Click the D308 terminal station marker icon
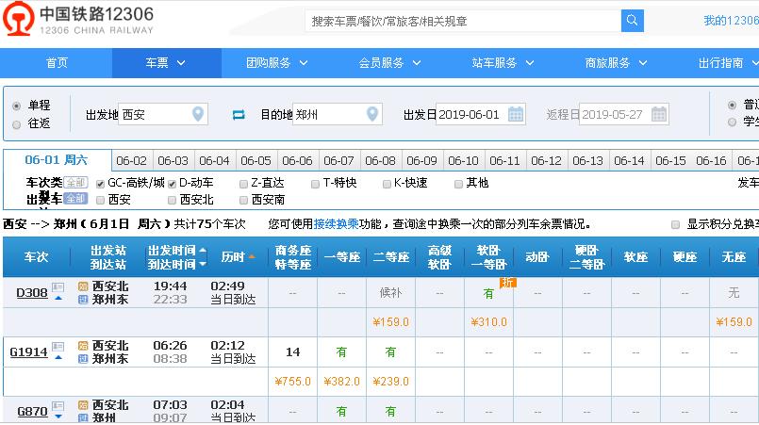This screenshot has width=759, height=425. [83, 300]
